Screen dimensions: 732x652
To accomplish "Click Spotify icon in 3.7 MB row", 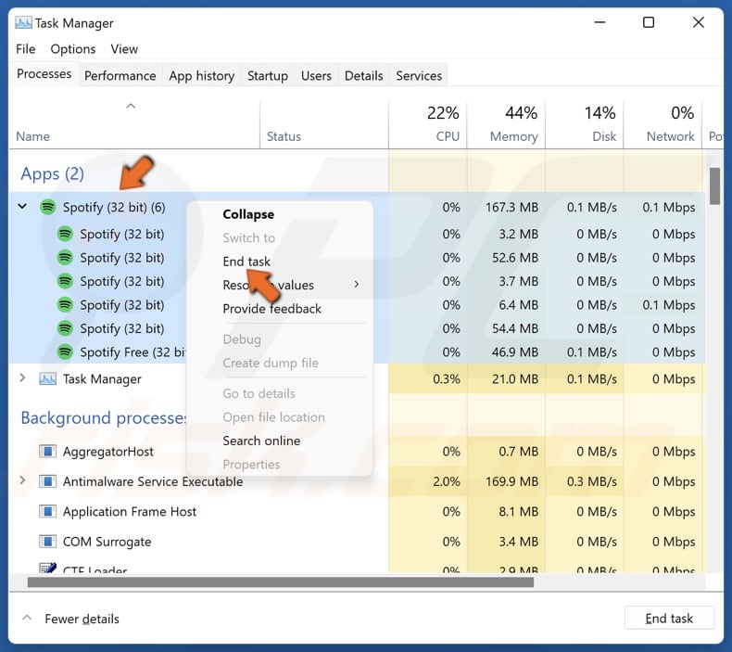I will point(65,281).
